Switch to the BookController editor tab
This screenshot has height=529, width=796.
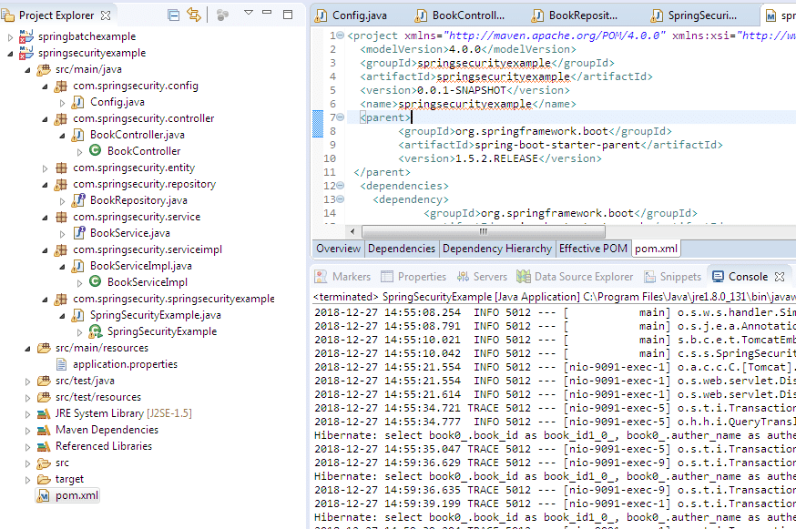[x=469, y=15]
